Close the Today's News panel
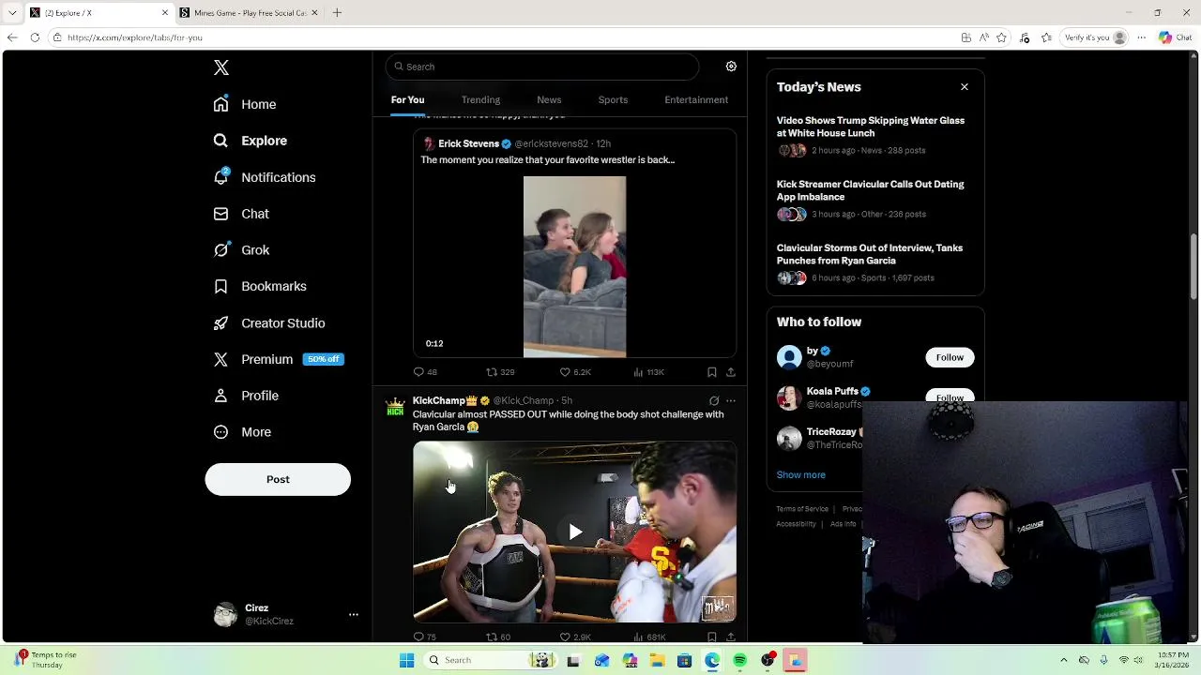Image resolution: width=1201 pixels, height=675 pixels. (965, 86)
